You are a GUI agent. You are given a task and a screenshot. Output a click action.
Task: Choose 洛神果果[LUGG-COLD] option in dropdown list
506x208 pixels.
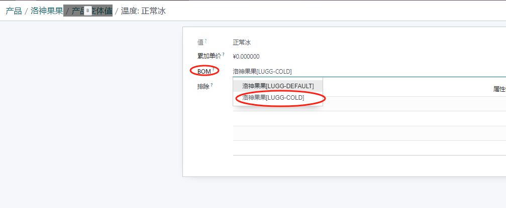click(273, 98)
